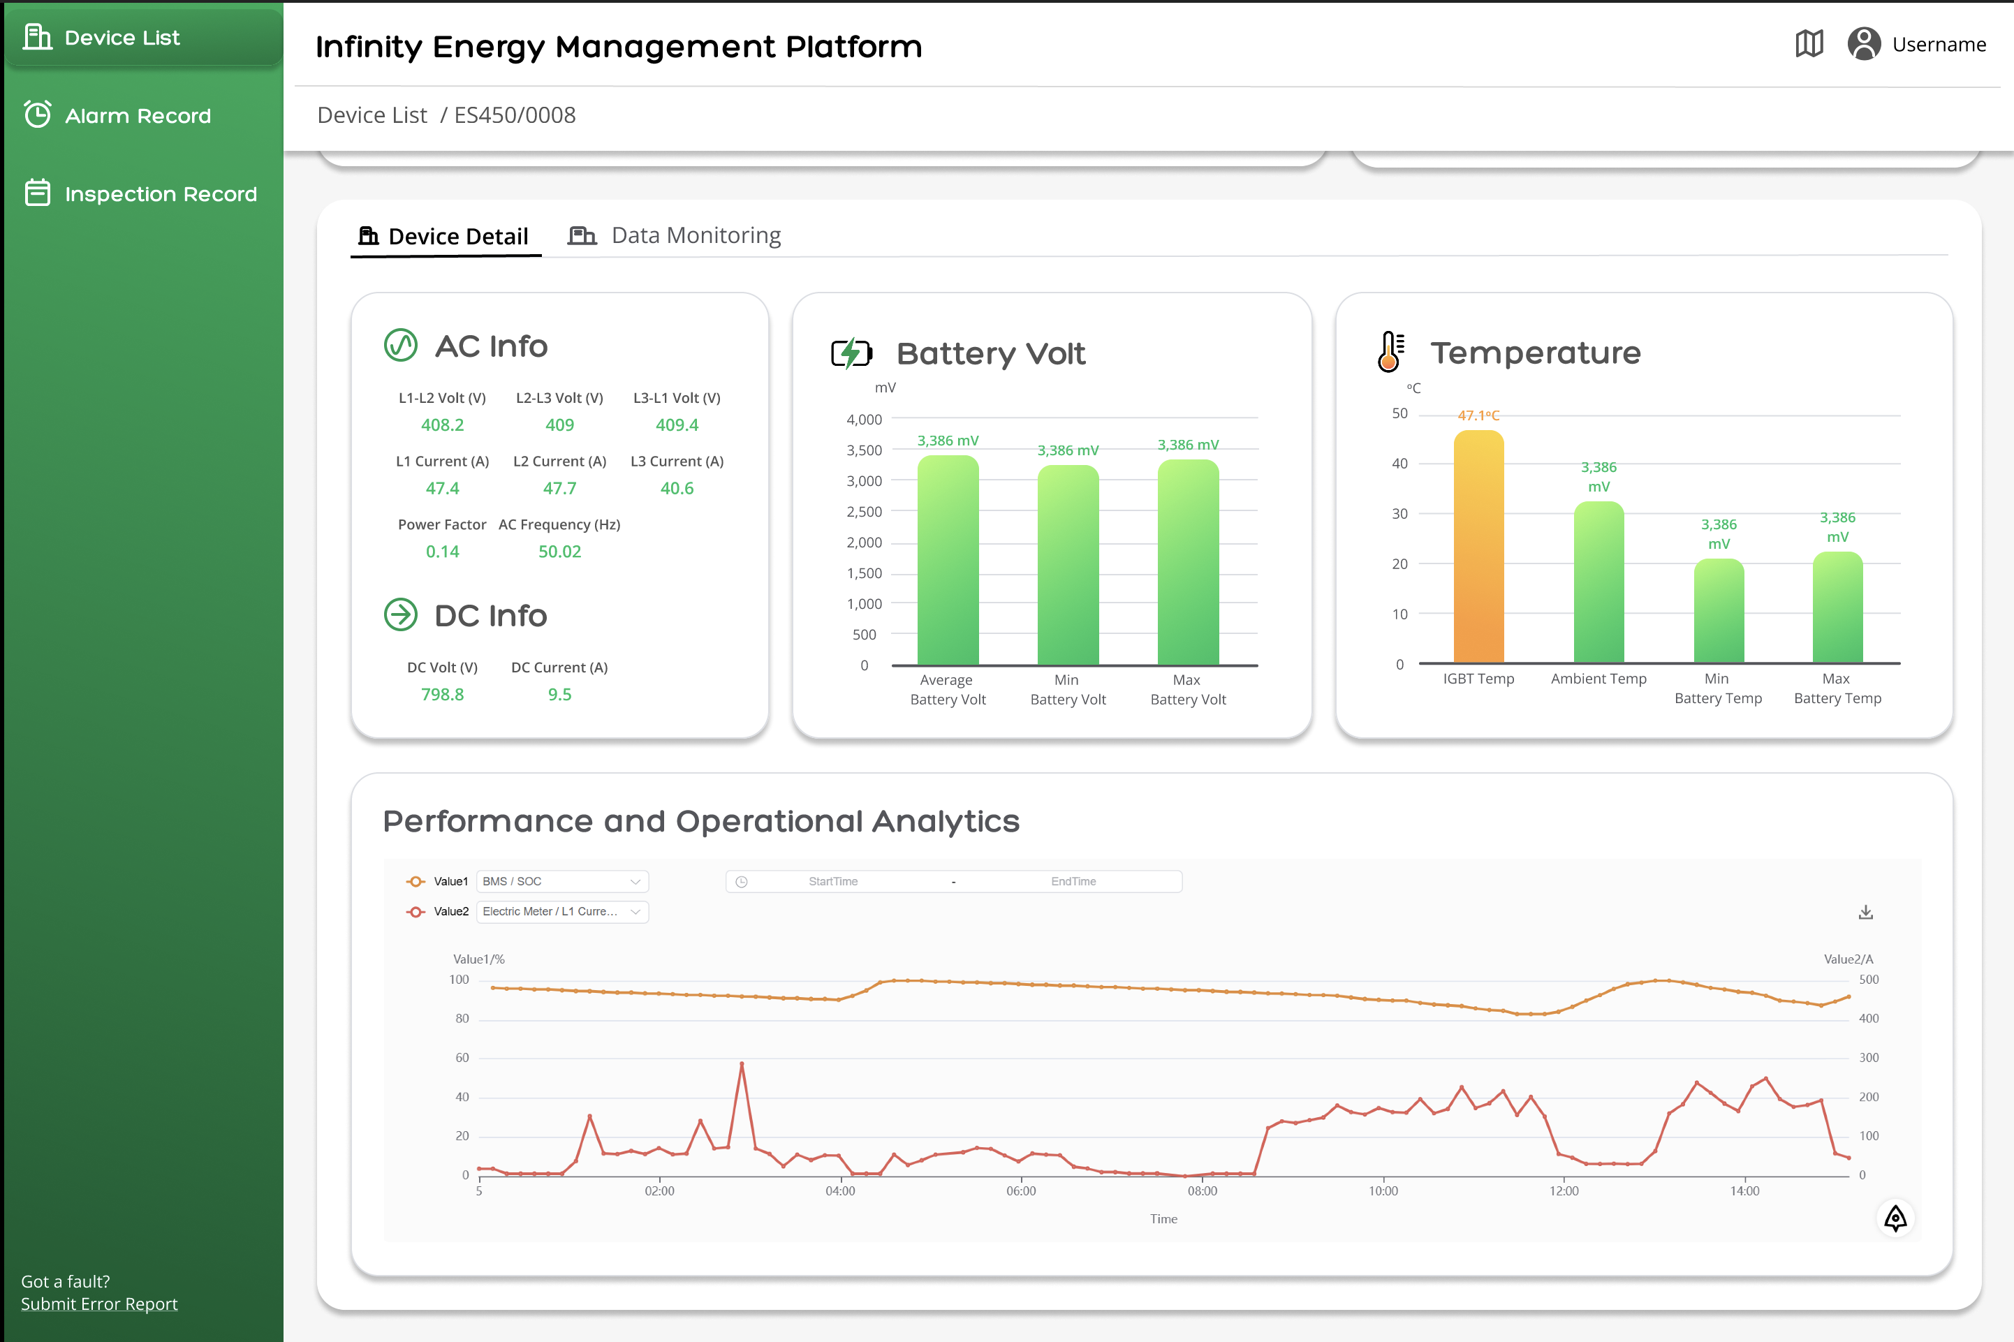Screen dimensions: 2014x1342
Task: Click the 08:00 time axis label
Action: click(1202, 1190)
